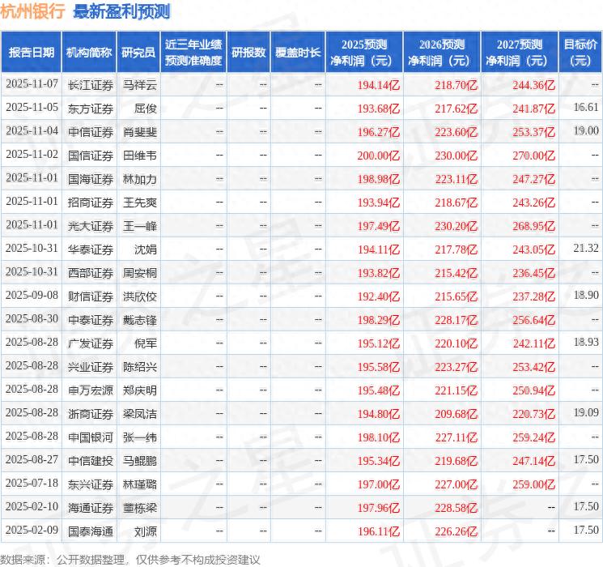Select 长江证券 institution cell
This screenshot has width=603, height=567.
click(x=91, y=85)
